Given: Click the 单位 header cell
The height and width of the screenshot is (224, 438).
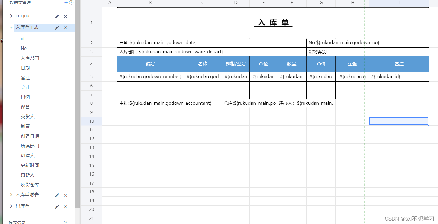Looking at the screenshot, I should click(x=263, y=64).
